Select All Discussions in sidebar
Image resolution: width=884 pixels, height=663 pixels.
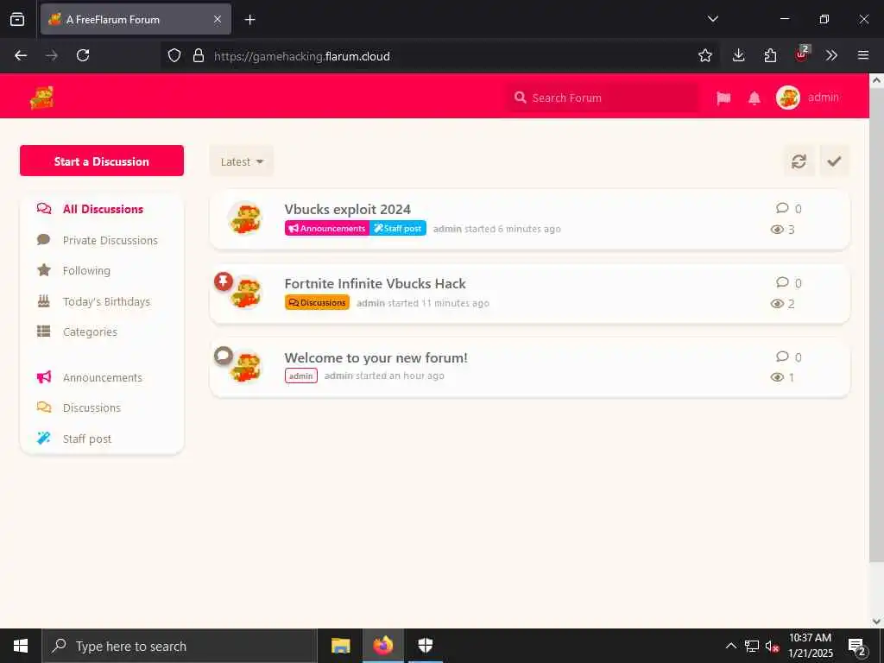pos(102,209)
